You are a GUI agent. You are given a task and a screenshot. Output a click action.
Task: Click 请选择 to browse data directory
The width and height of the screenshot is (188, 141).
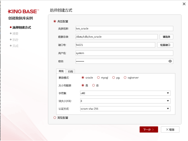coord(166,37)
